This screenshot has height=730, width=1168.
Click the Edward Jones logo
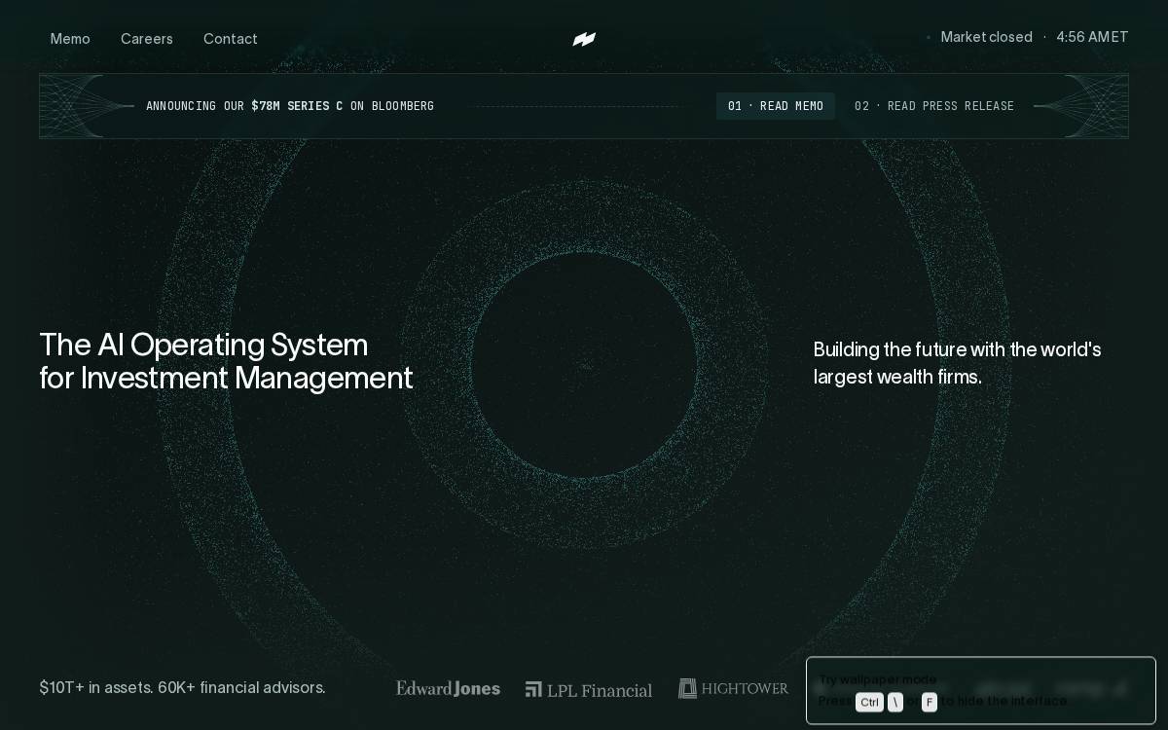(x=448, y=688)
